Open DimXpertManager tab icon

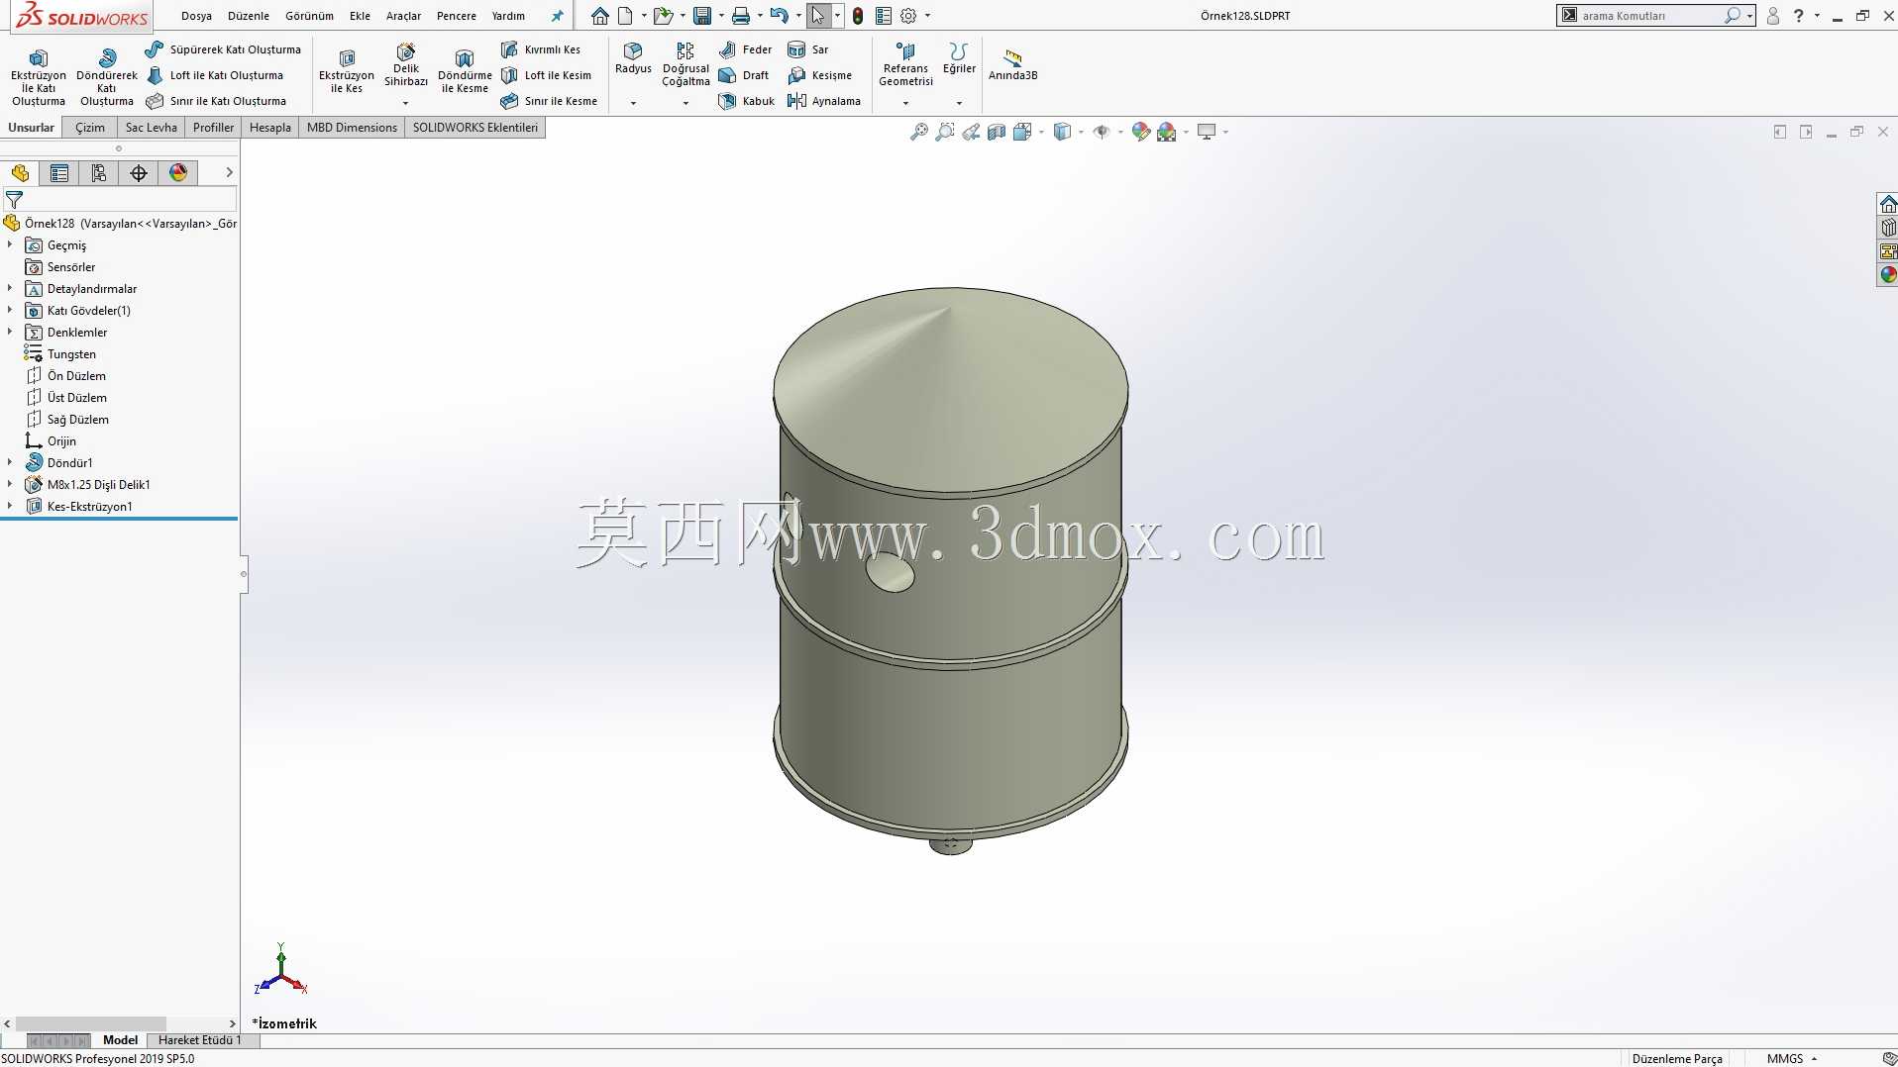pos(139,173)
